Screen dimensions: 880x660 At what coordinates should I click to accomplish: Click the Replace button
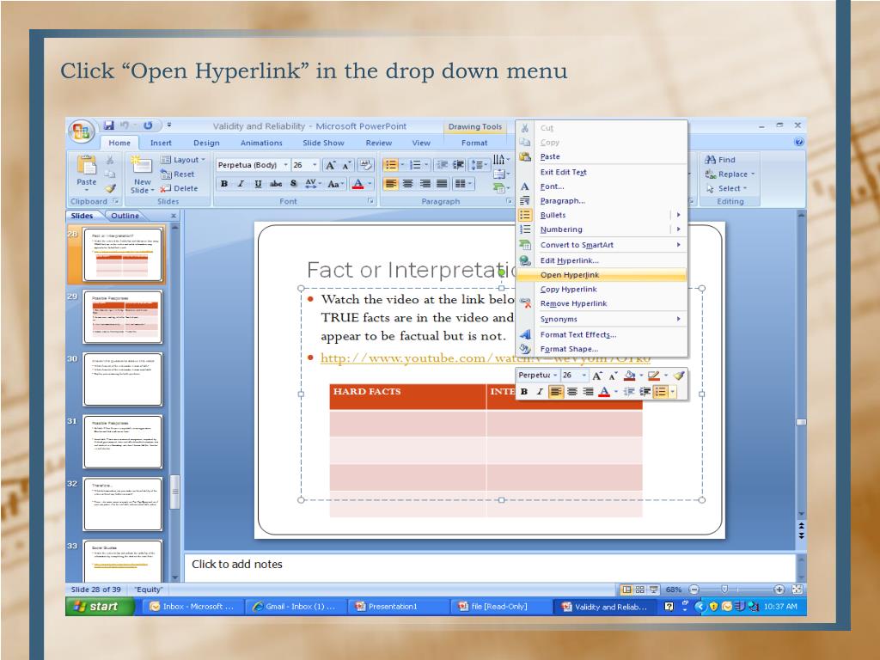coord(730,174)
